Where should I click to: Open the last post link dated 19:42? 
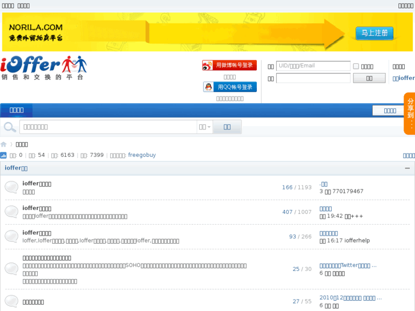[325, 208]
